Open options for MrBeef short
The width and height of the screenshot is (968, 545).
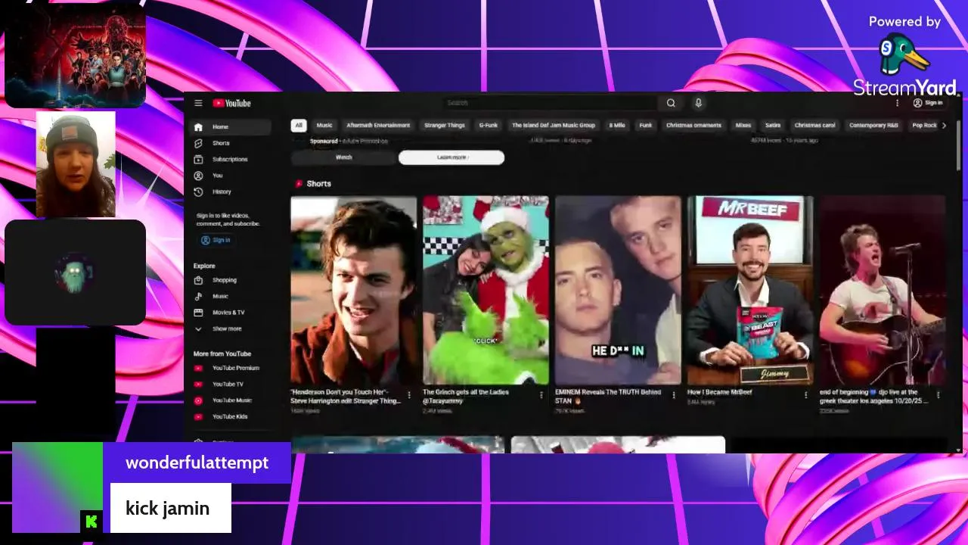point(806,395)
